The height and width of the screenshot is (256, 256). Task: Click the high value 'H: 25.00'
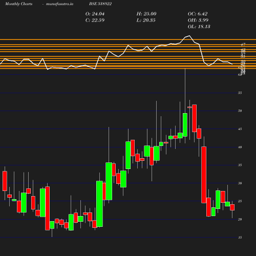pos(146,14)
